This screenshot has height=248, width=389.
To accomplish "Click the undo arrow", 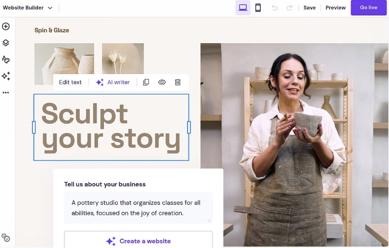I will point(275,7).
